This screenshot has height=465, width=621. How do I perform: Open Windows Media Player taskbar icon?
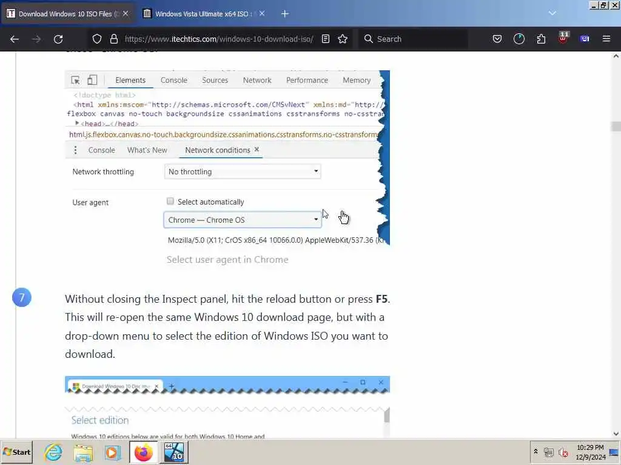pyautogui.click(x=112, y=452)
